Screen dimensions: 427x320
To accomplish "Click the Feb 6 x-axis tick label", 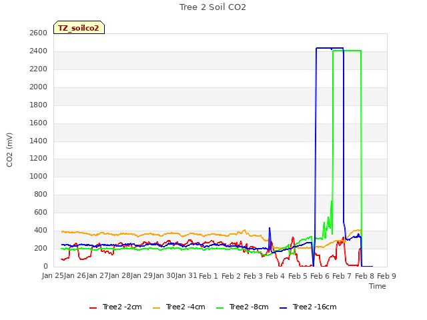I will (320, 276).
